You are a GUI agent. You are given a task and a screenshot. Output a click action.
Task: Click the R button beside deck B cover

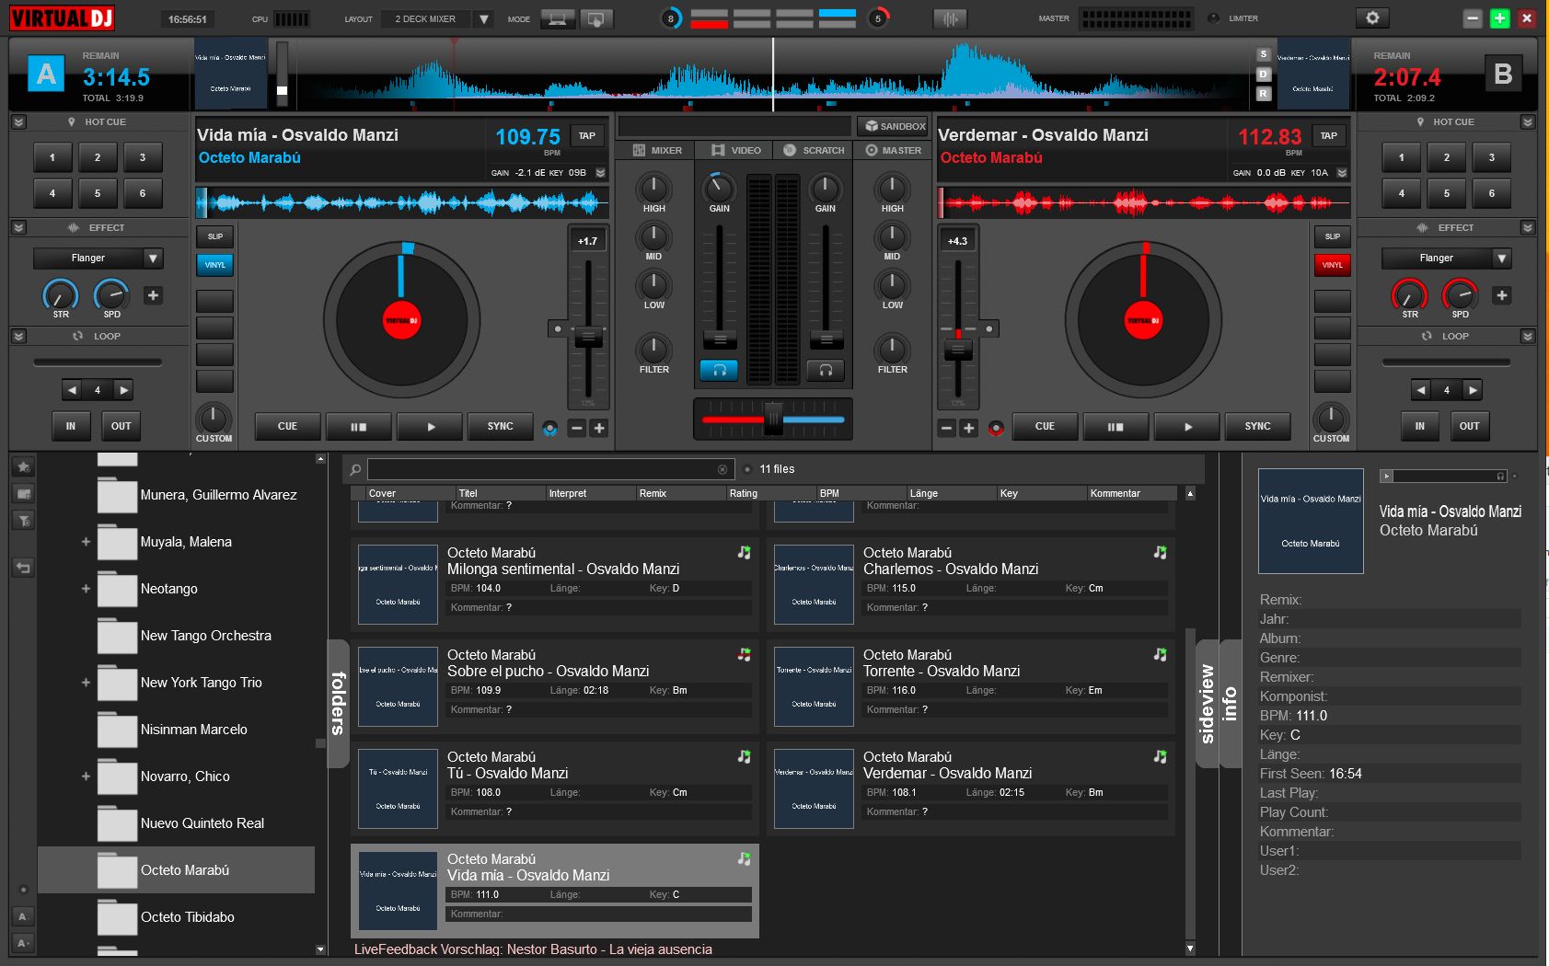1264,94
